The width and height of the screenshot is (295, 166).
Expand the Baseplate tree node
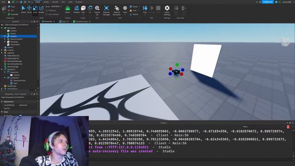[x=5, y=42]
